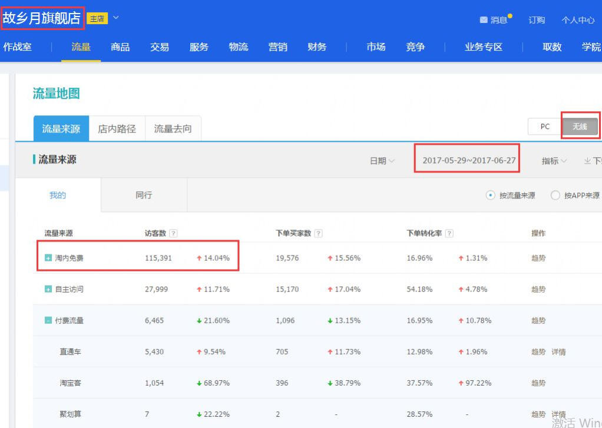Click 详情 for the 直通车 row
Image resolution: width=602 pixels, height=428 pixels.
coord(558,351)
